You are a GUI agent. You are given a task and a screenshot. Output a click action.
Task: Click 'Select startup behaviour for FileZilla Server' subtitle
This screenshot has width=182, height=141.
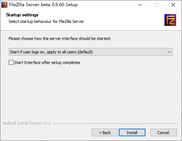46,21
